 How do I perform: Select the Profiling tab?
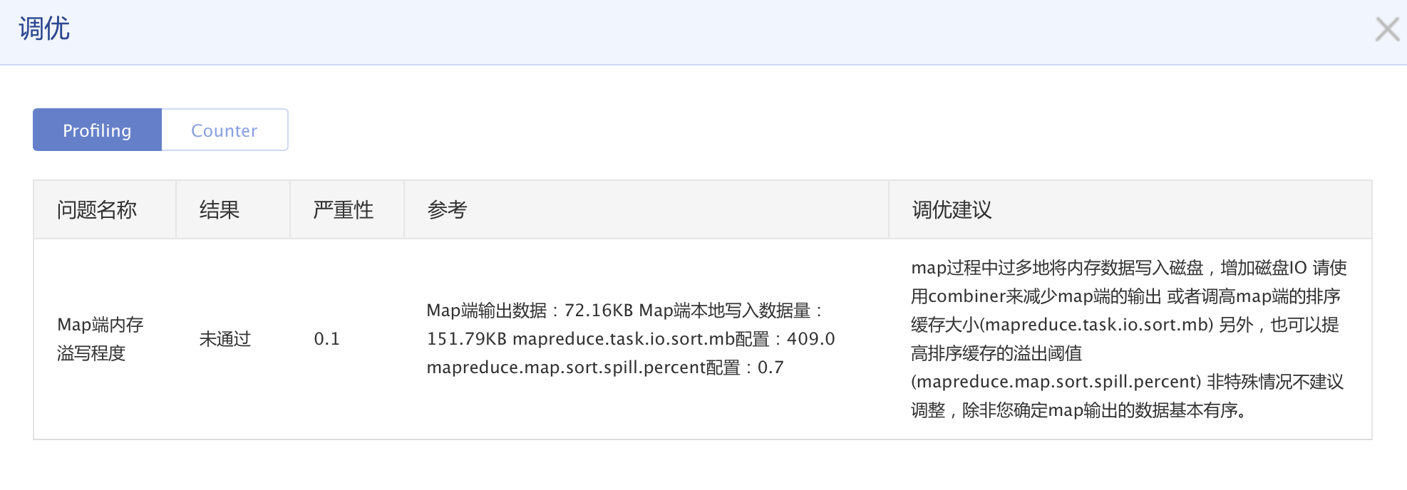[98, 130]
